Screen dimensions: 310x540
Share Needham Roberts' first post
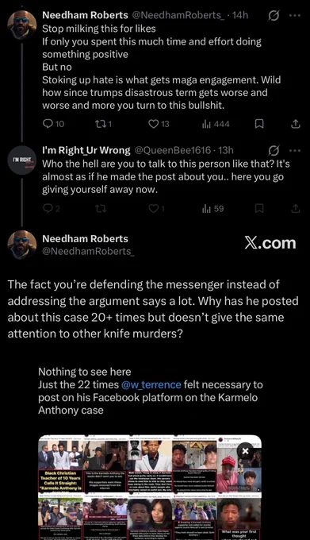click(x=296, y=124)
